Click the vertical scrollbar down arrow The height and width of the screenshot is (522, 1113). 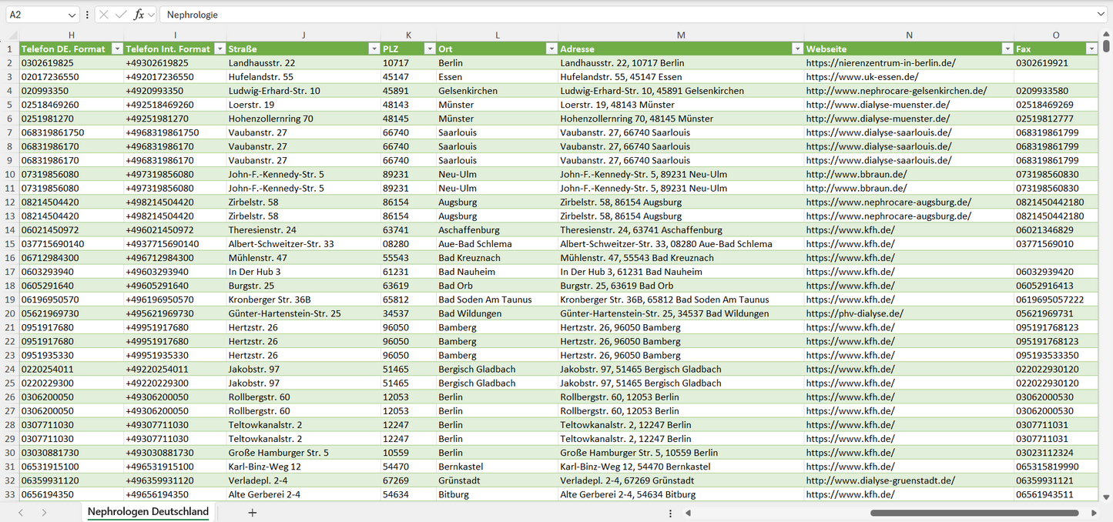1106,497
